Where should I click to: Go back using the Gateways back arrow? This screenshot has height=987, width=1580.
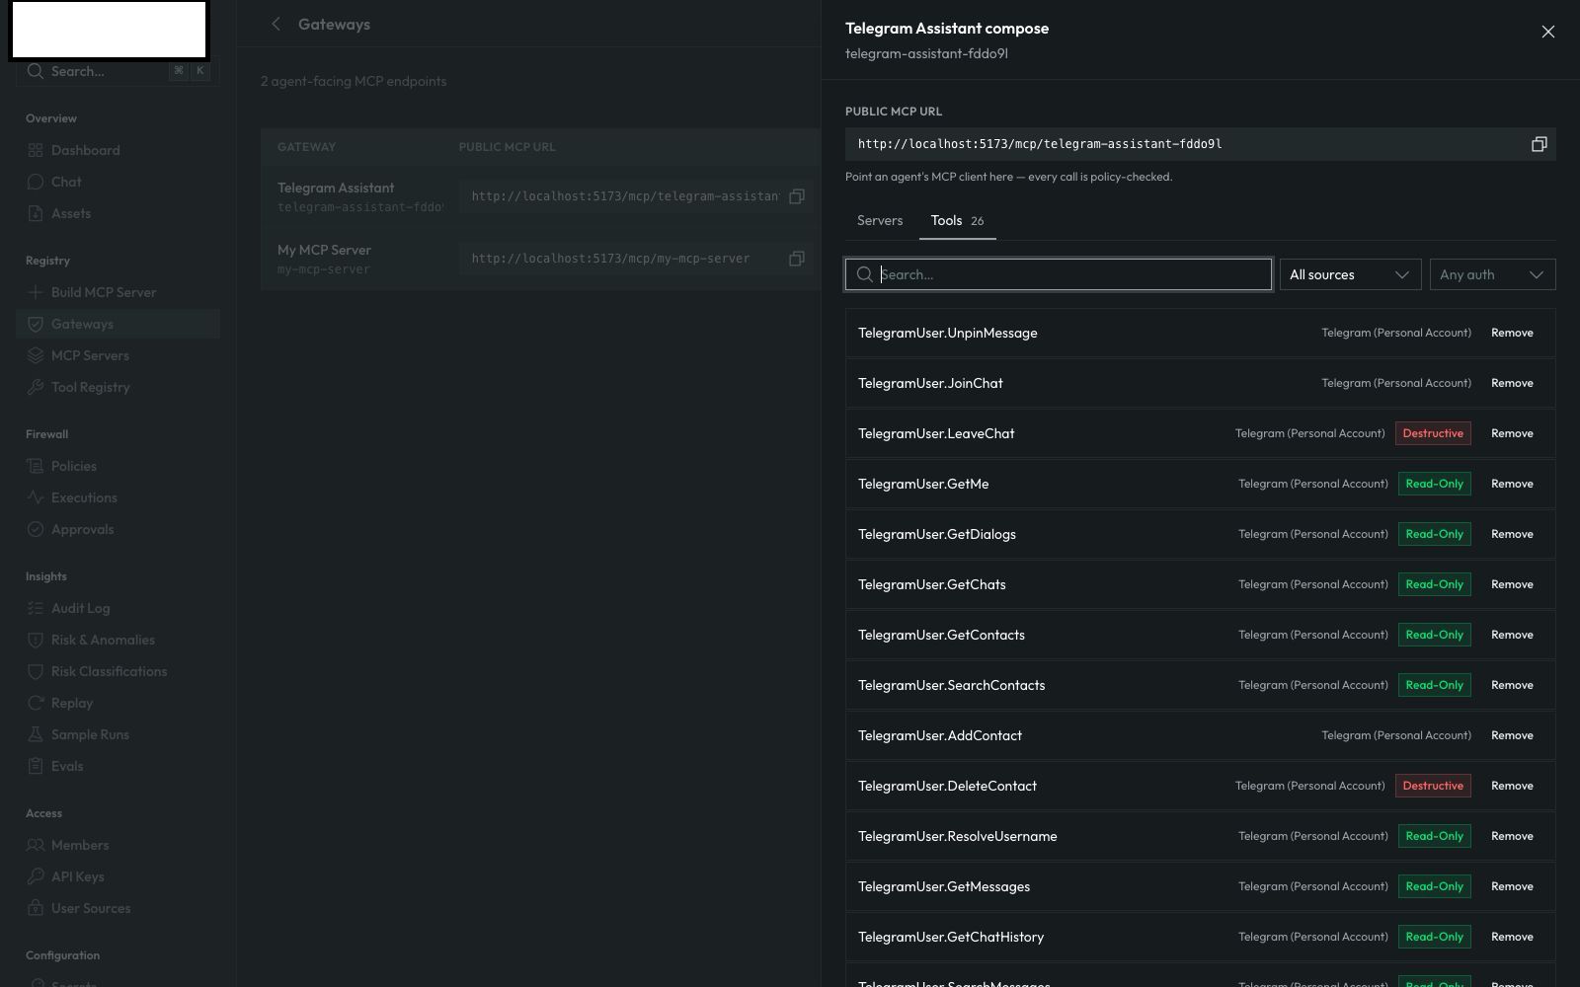(276, 24)
